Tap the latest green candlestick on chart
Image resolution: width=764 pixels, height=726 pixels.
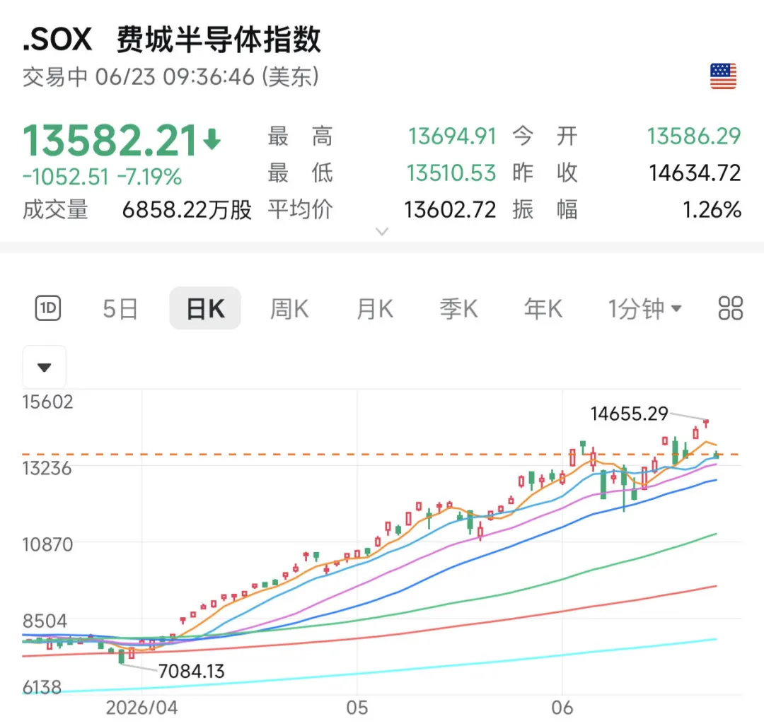click(716, 455)
